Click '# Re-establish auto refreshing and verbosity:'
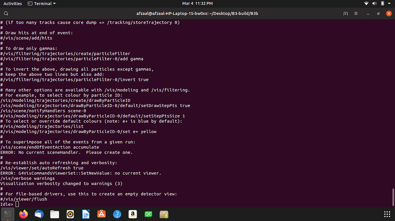 tap(59, 163)
